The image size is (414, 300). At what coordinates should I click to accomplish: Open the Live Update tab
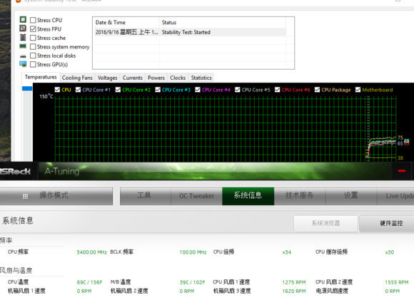(x=395, y=196)
